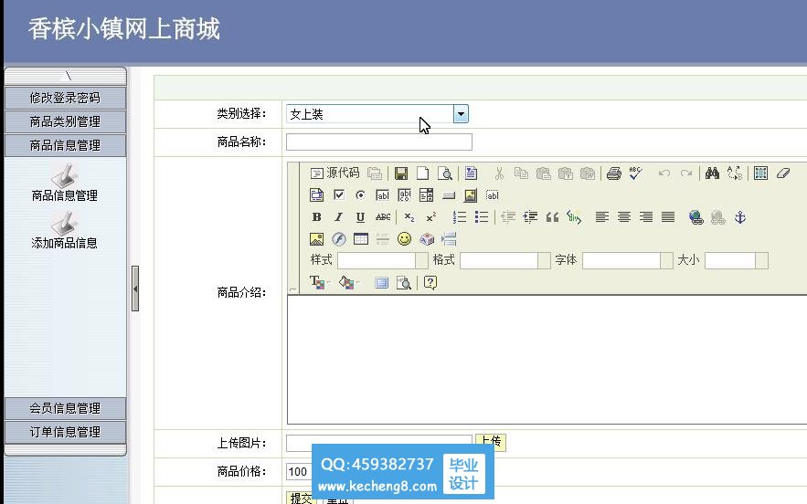The width and height of the screenshot is (807, 504).
Task: Open the editor Preview icon
Action: [445, 173]
